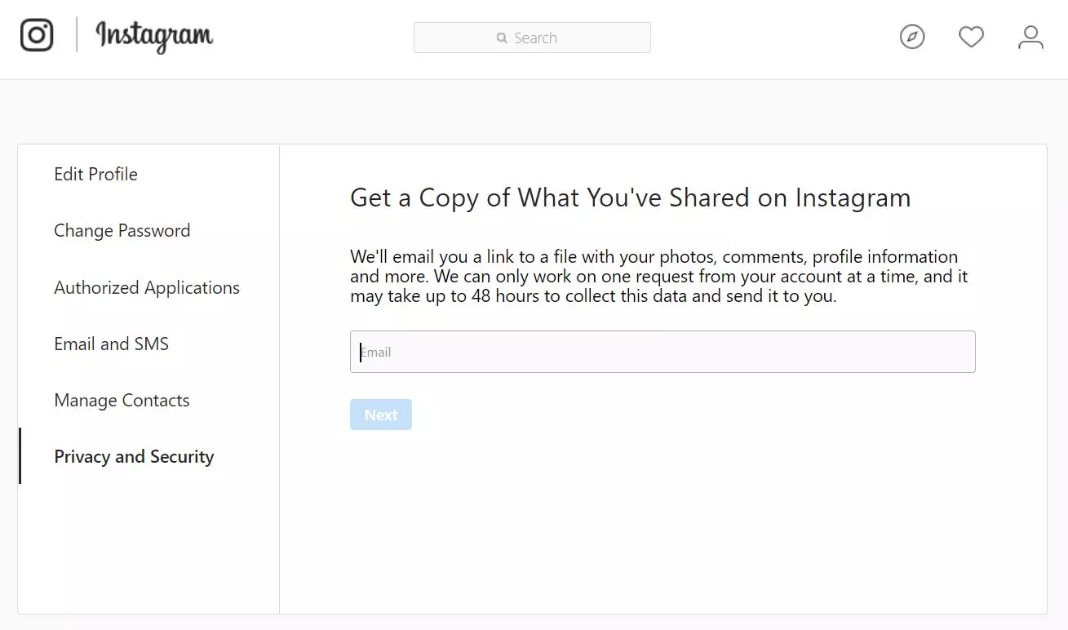Click the Instagram wordmark logo

pyautogui.click(x=154, y=37)
